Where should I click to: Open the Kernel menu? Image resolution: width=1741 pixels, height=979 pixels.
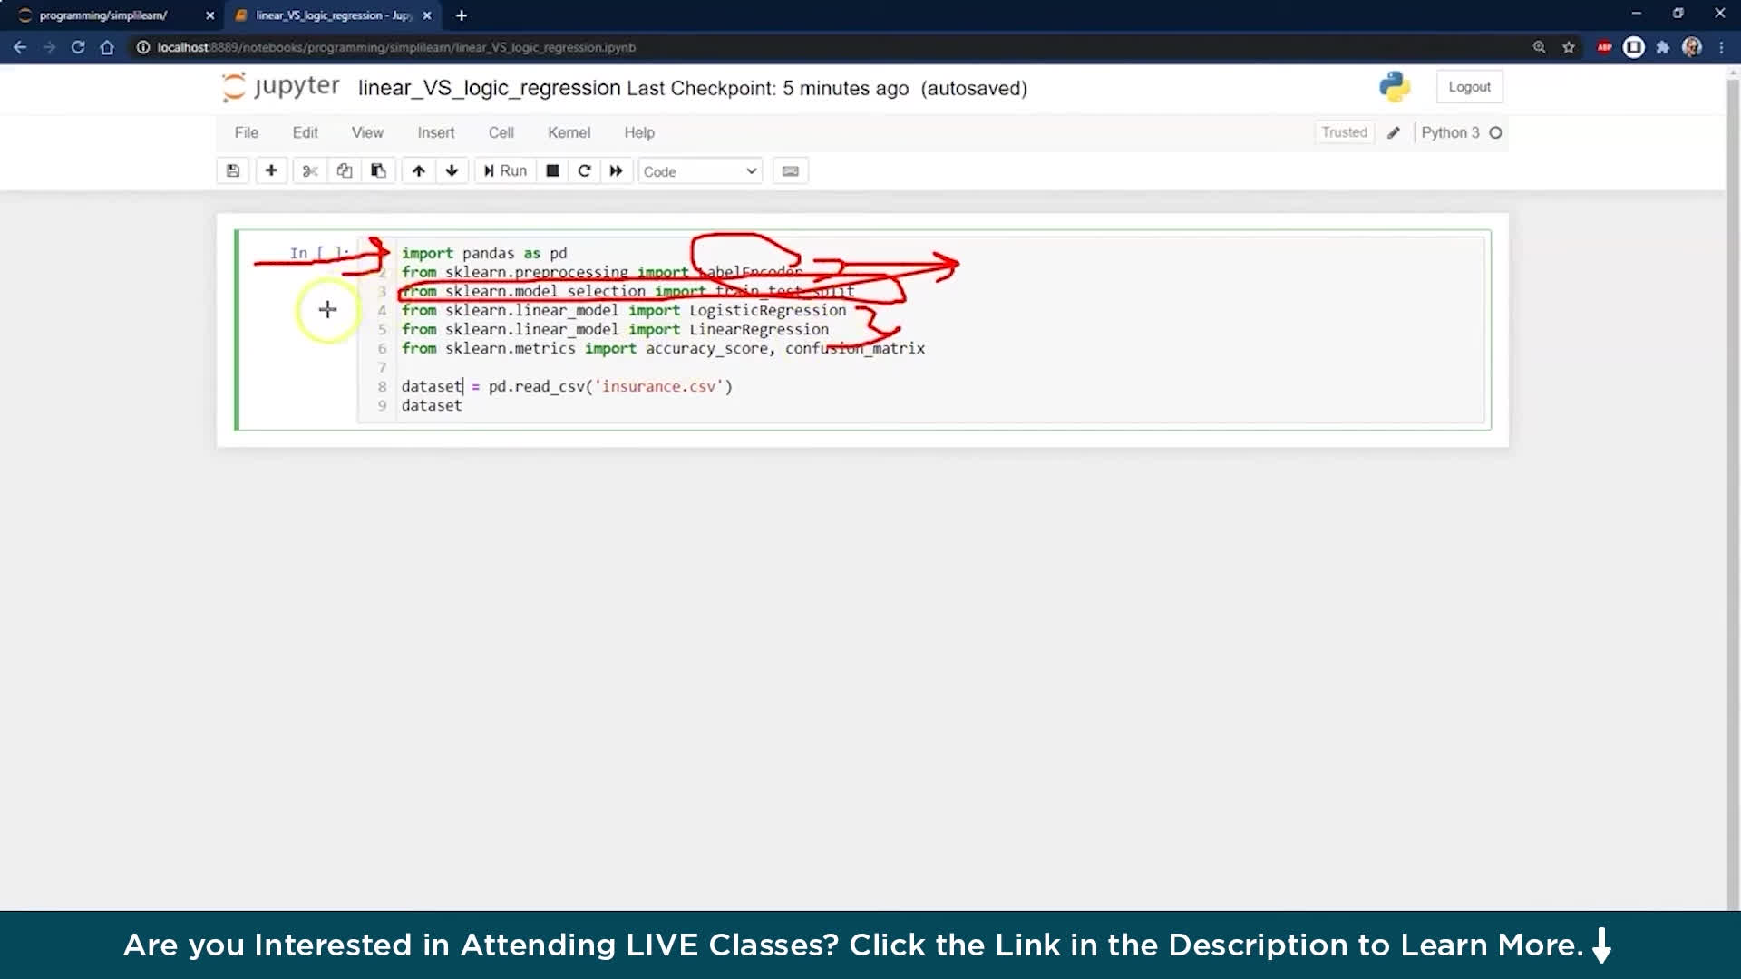click(x=569, y=132)
